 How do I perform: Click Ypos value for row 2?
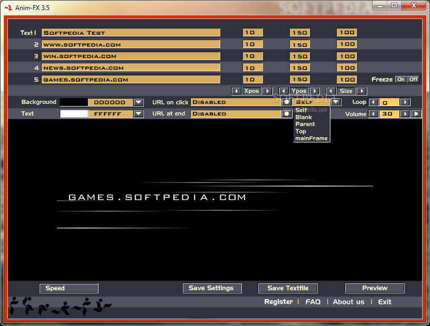coord(300,44)
